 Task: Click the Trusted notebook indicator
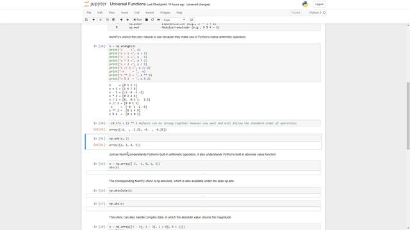[296, 13]
